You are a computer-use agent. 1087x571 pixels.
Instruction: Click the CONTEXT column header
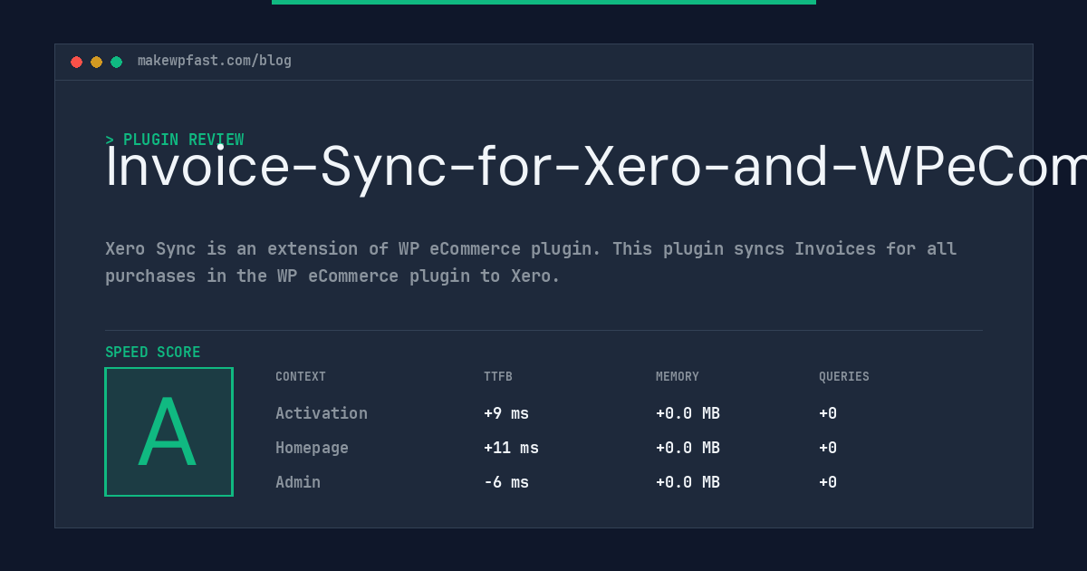[x=301, y=377]
